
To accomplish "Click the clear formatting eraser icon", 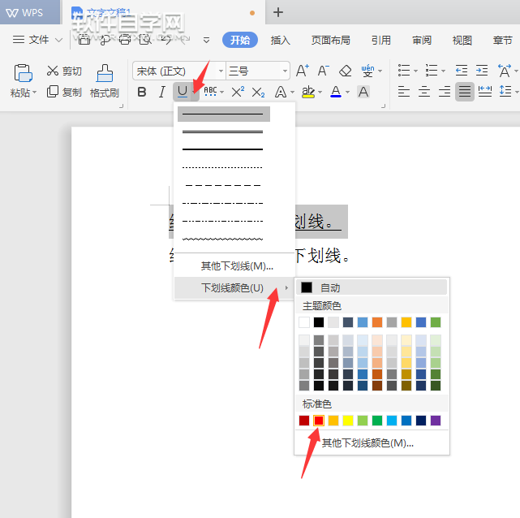I will click(346, 71).
